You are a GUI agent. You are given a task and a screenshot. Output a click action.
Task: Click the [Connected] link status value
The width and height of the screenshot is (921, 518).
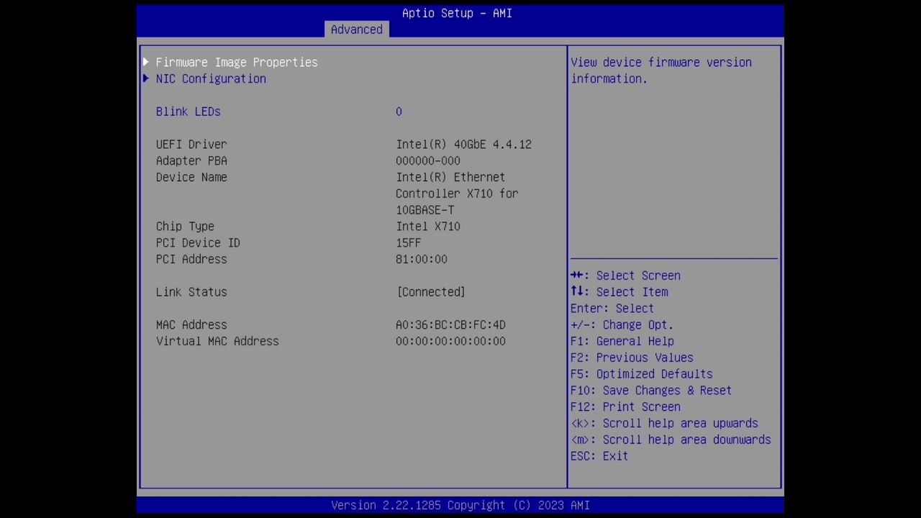tap(431, 292)
